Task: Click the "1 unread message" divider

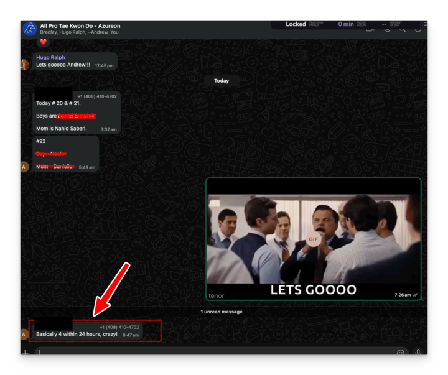Action: 222,312
